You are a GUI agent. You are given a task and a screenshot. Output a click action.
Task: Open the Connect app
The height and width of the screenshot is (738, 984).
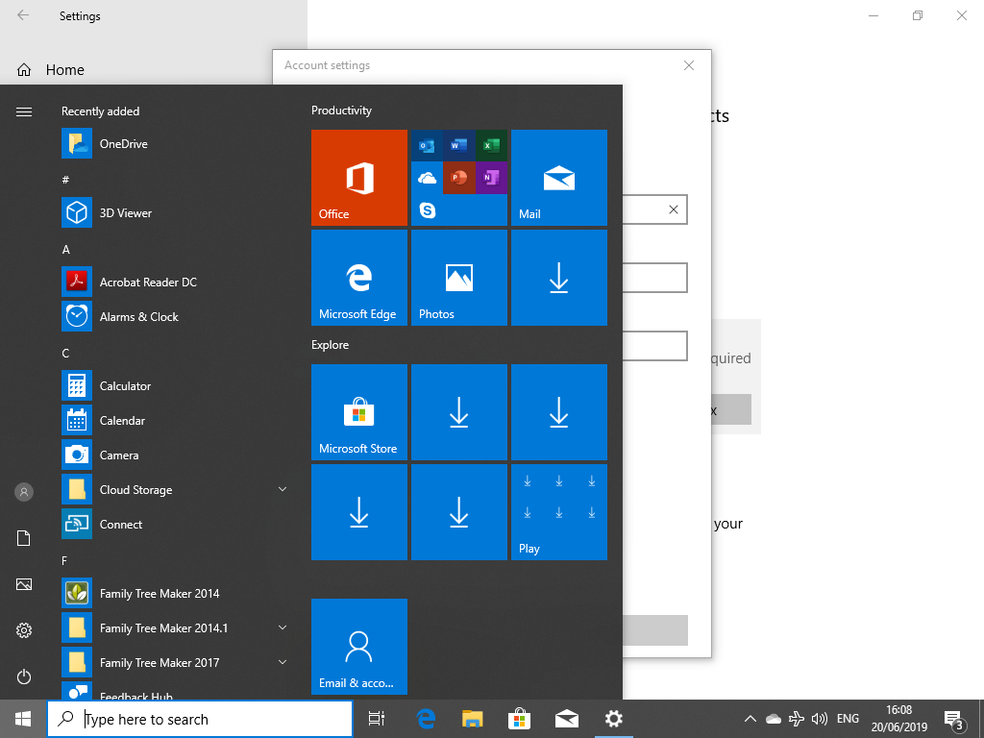(x=175, y=524)
